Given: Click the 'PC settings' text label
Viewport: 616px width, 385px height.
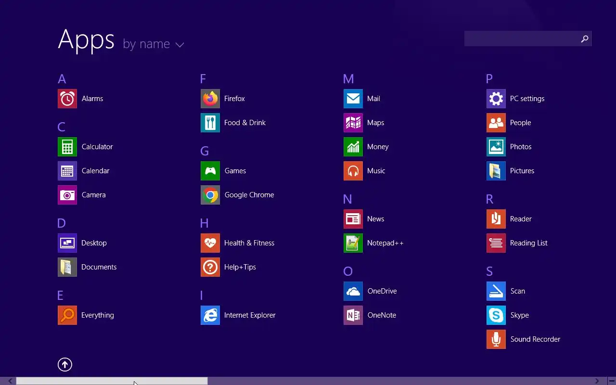Looking at the screenshot, I should pos(527,99).
